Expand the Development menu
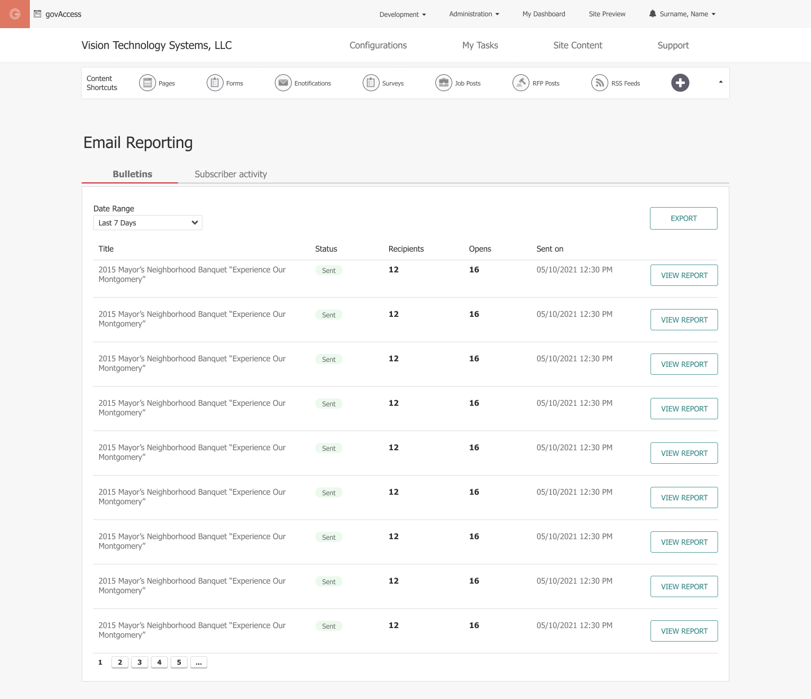 point(402,14)
